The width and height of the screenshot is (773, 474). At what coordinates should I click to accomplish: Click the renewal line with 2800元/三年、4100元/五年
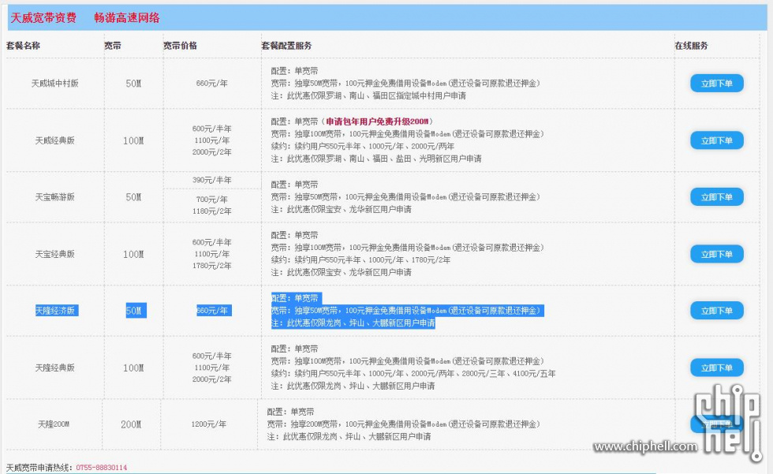coord(413,374)
